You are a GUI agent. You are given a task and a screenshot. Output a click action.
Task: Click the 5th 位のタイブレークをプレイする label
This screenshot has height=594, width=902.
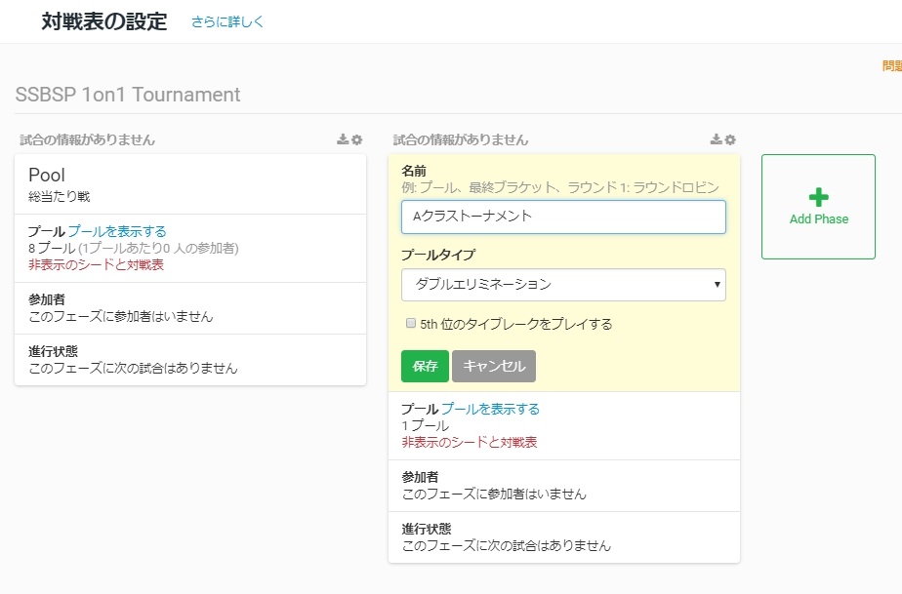pyautogui.click(x=516, y=324)
